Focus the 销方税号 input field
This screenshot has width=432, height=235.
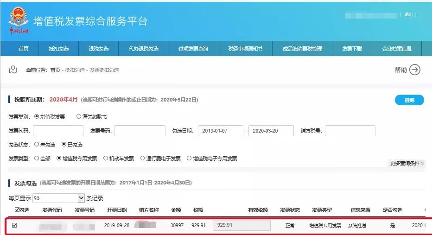coord(350,131)
